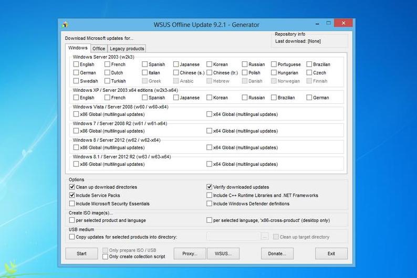Screen dimensions: 417x278
Task: Enable x86 Global for Windows Vista / Server 2008
Action: pyautogui.click(x=76, y=114)
